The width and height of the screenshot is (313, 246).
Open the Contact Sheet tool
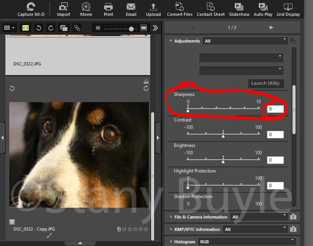pos(211,9)
